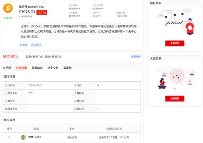The width and height of the screenshot is (203, 143).
Task: Click the 上架交易所 table label
Action: [x=11, y=93]
